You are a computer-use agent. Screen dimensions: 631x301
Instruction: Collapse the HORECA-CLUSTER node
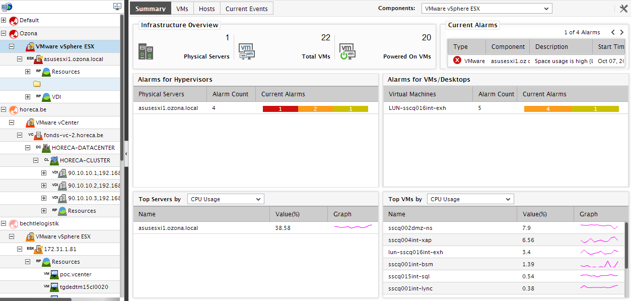tap(36, 160)
